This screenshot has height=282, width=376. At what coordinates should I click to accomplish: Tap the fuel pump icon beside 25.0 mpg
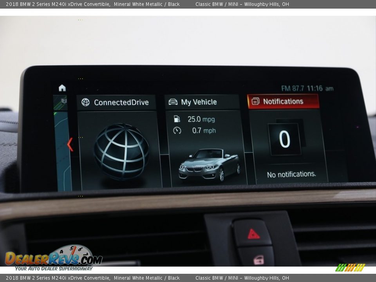pos(177,119)
